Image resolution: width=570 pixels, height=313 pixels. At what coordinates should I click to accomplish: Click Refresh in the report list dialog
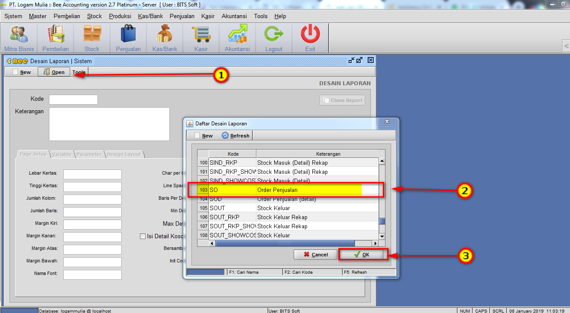[236, 135]
